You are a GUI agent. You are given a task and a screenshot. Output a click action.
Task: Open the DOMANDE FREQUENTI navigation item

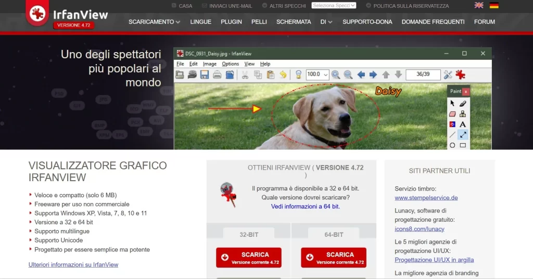pos(433,22)
